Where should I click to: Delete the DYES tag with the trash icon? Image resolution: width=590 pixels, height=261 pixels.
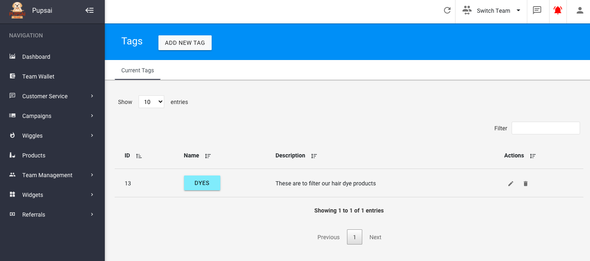click(x=525, y=184)
